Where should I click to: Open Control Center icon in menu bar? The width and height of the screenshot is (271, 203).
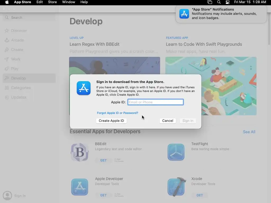[228, 2]
